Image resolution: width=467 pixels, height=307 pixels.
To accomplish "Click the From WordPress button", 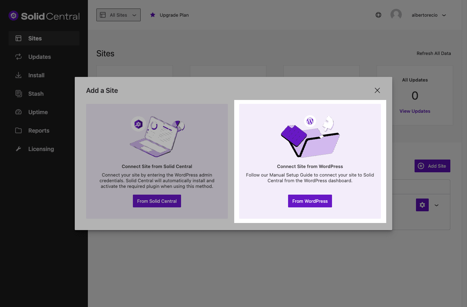I will click(310, 201).
